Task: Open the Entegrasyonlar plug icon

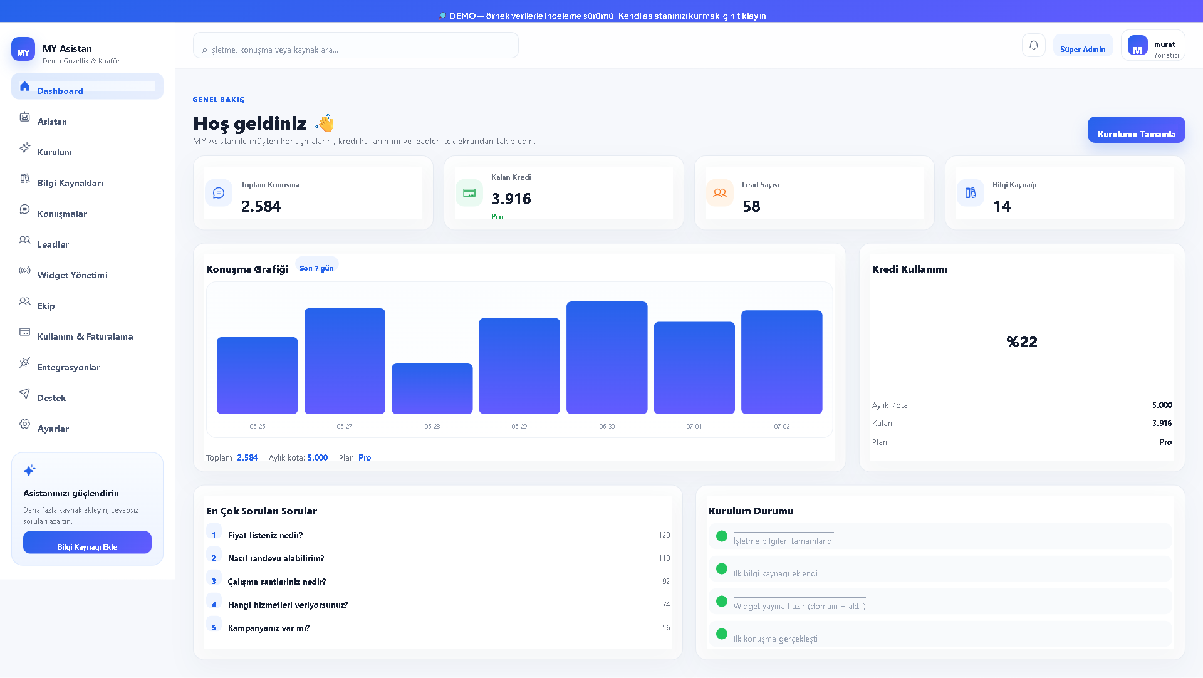Action: click(x=24, y=362)
